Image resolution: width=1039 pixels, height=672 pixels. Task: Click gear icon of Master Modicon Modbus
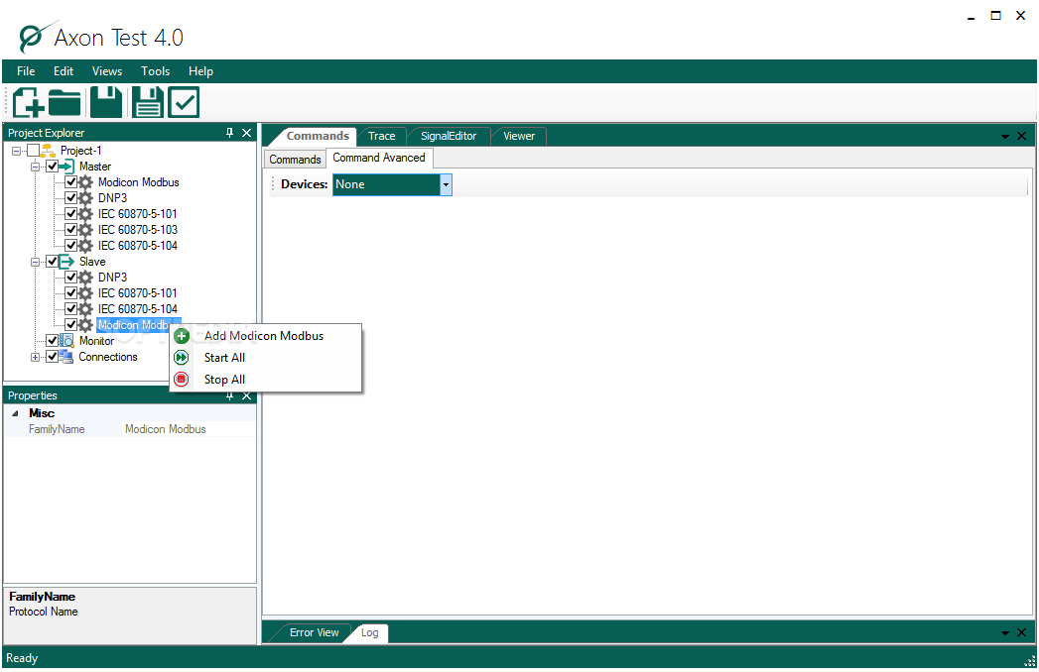85,182
